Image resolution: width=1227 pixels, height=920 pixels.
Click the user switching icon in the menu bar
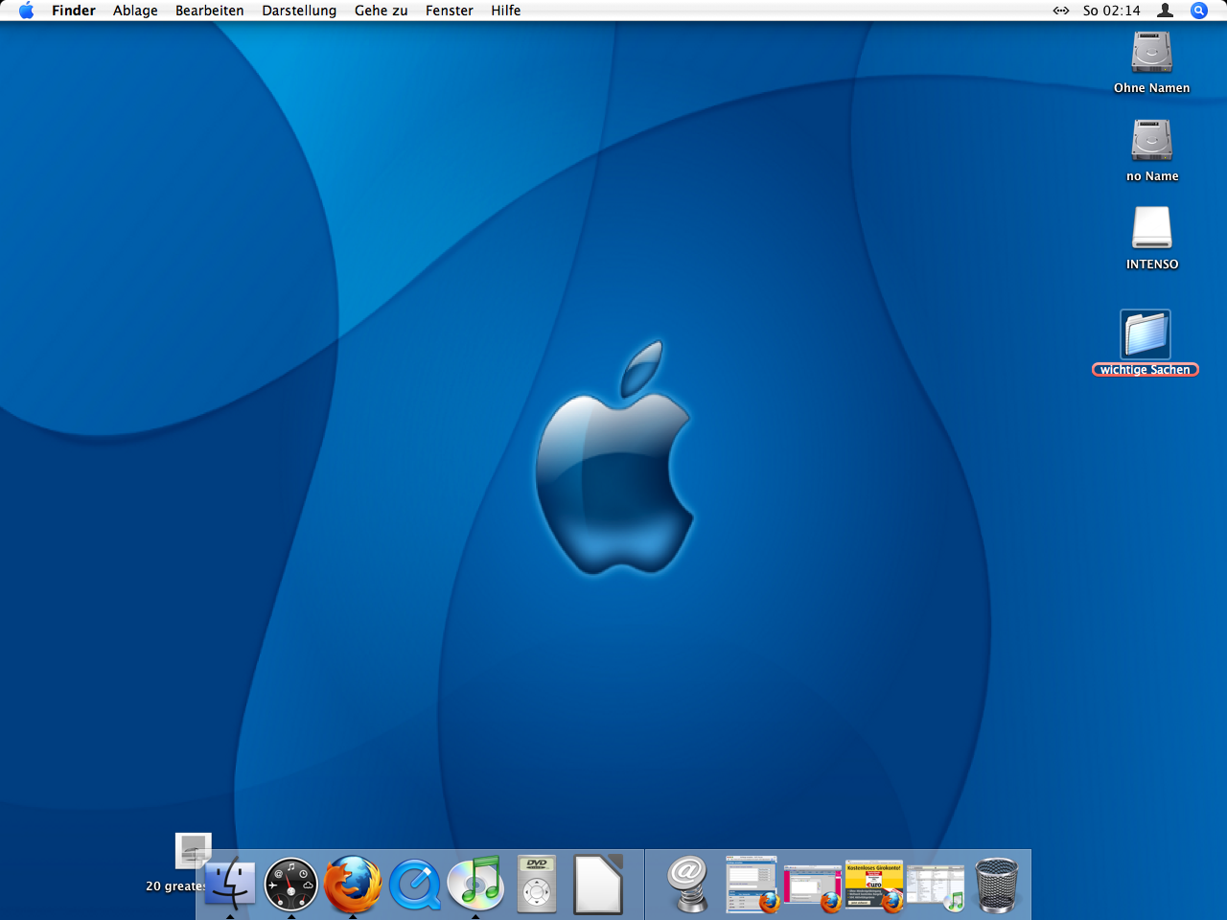[1165, 11]
